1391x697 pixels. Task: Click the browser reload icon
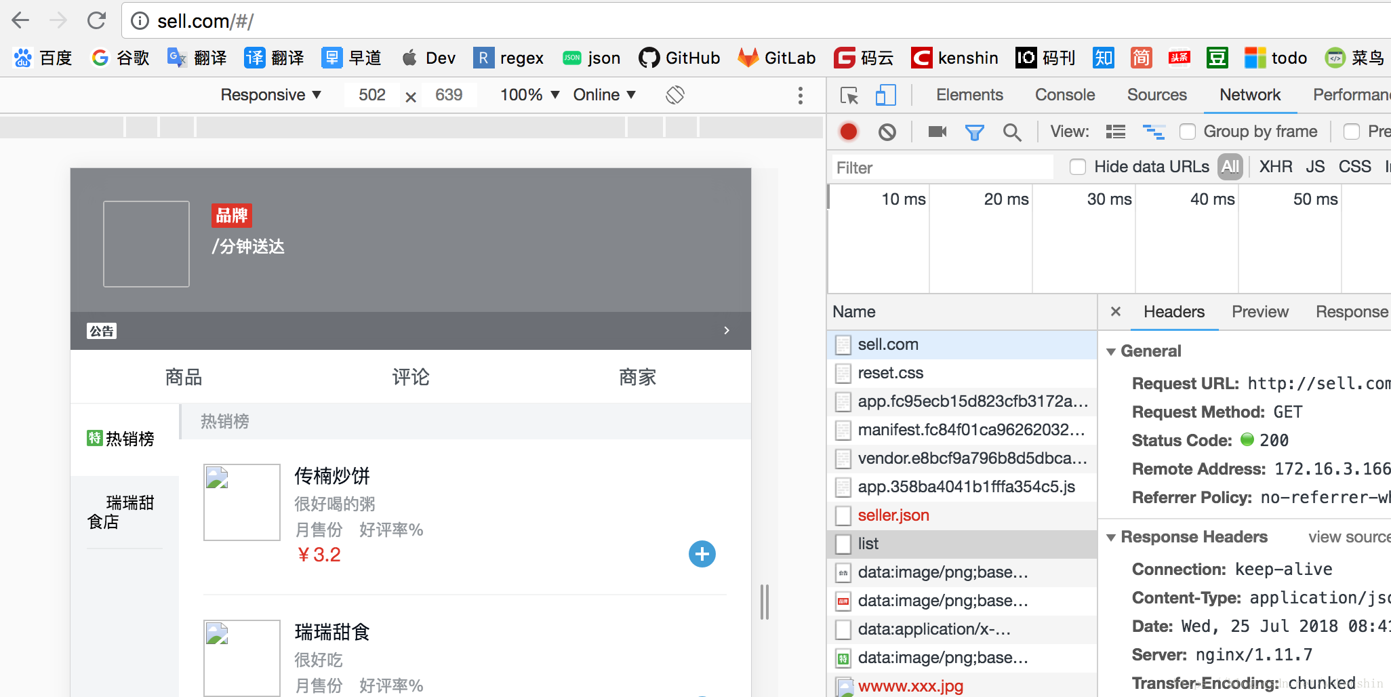97,20
